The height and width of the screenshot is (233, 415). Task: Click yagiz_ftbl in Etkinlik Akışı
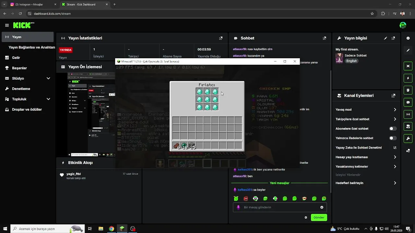click(x=74, y=174)
